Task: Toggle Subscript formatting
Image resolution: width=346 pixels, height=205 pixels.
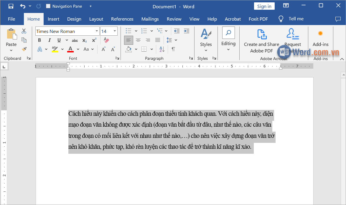Action: pos(85,40)
